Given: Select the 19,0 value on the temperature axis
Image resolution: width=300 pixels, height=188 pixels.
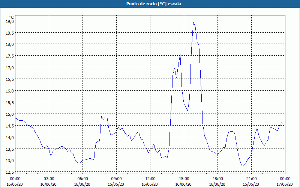Looking at the screenshot, I should [x=10, y=21].
